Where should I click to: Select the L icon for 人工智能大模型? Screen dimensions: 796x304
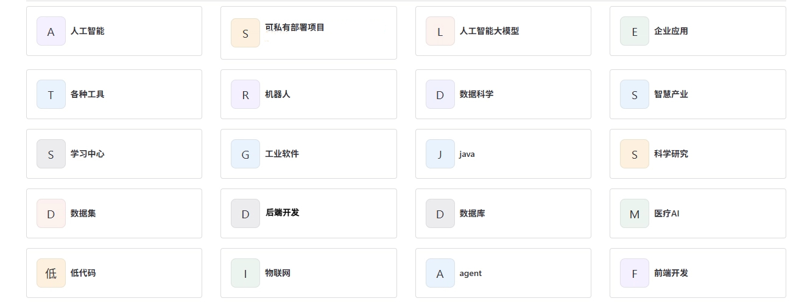[x=440, y=31]
